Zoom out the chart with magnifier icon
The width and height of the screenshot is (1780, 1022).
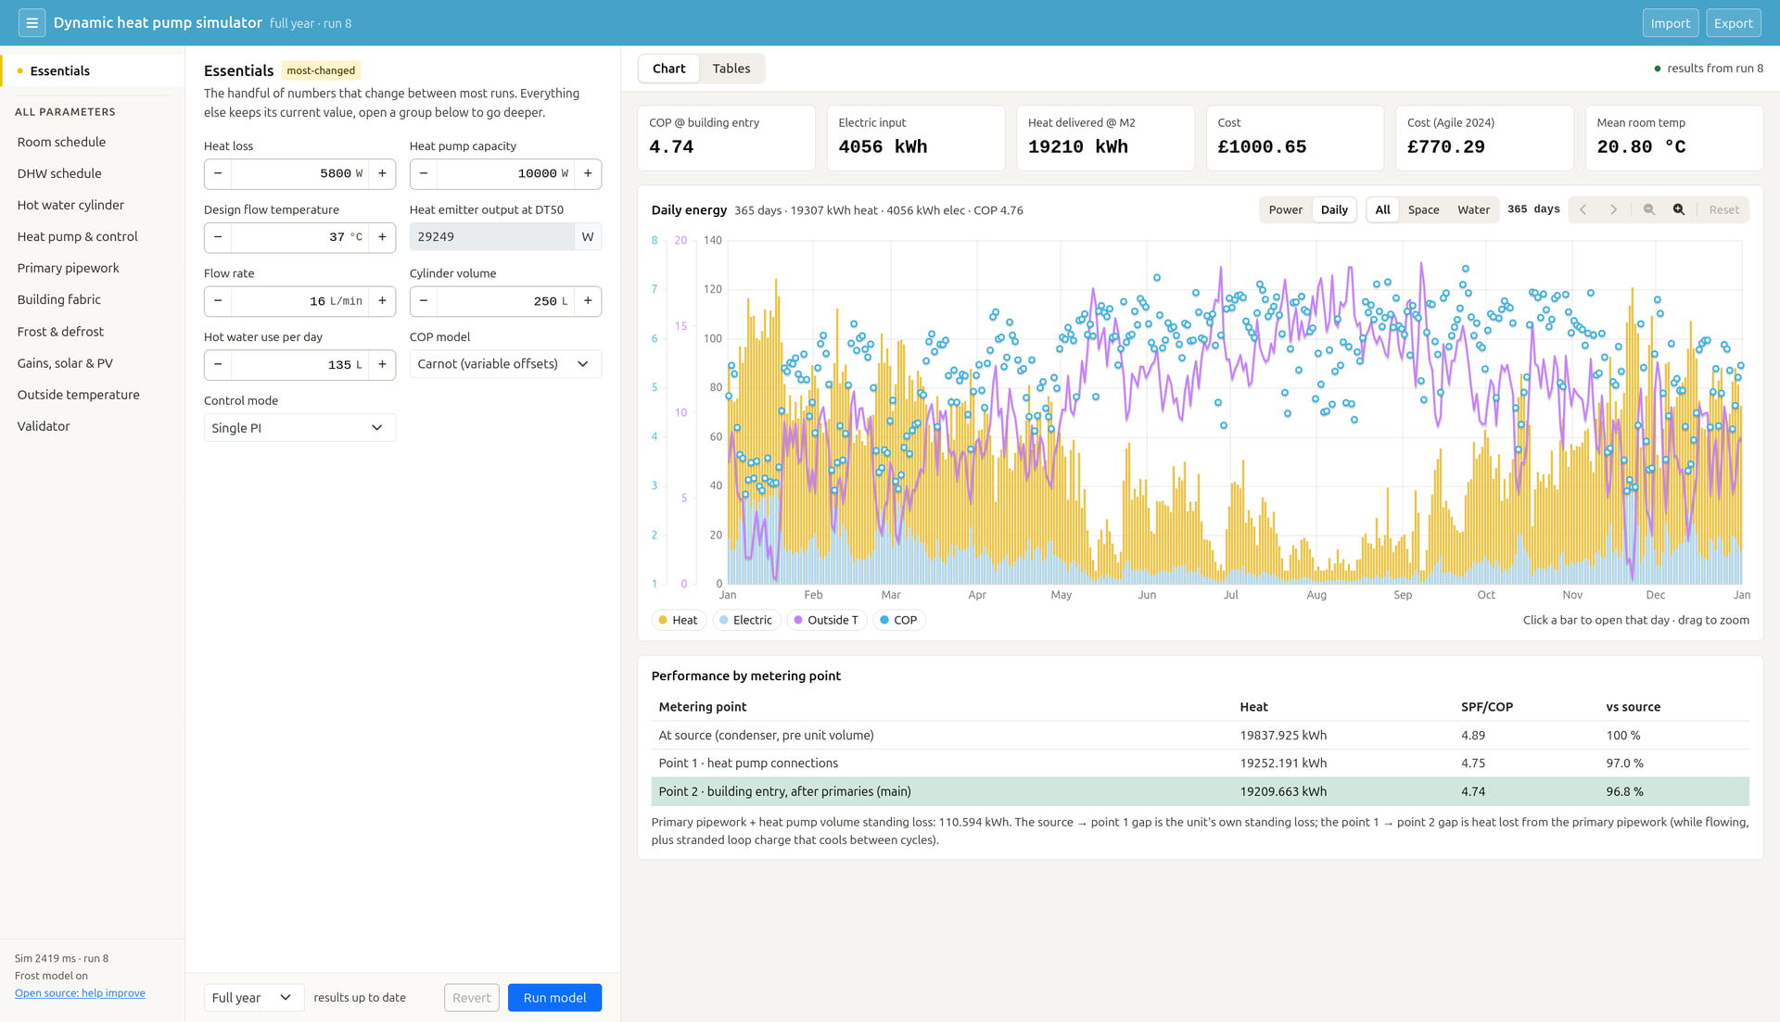pyautogui.click(x=1648, y=210)
